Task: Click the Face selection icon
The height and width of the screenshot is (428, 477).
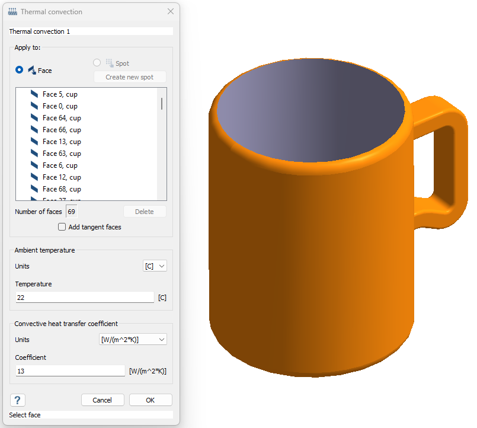Action: pyautogui.click(x=32, y=70)
